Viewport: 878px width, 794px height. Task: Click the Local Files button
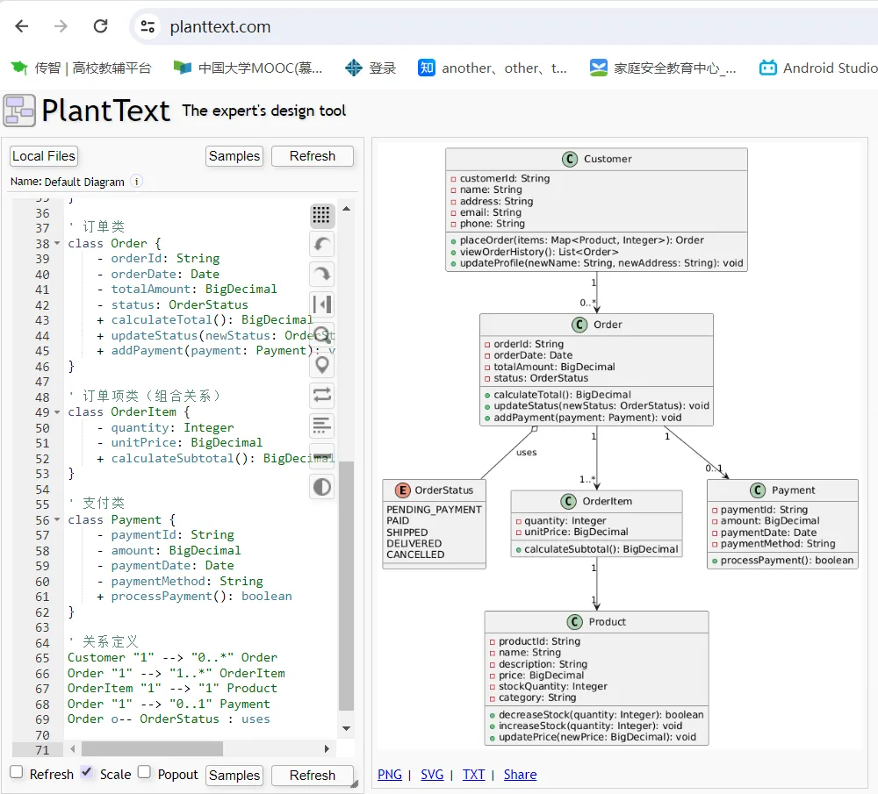click(44, 156)
